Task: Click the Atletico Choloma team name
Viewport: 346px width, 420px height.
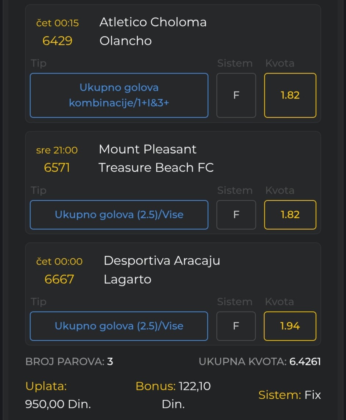Action: [x=153, y=22]
